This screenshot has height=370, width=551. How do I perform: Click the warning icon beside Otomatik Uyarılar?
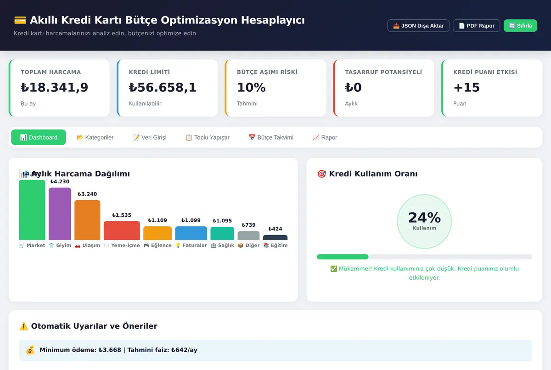[x=23, y=326]
